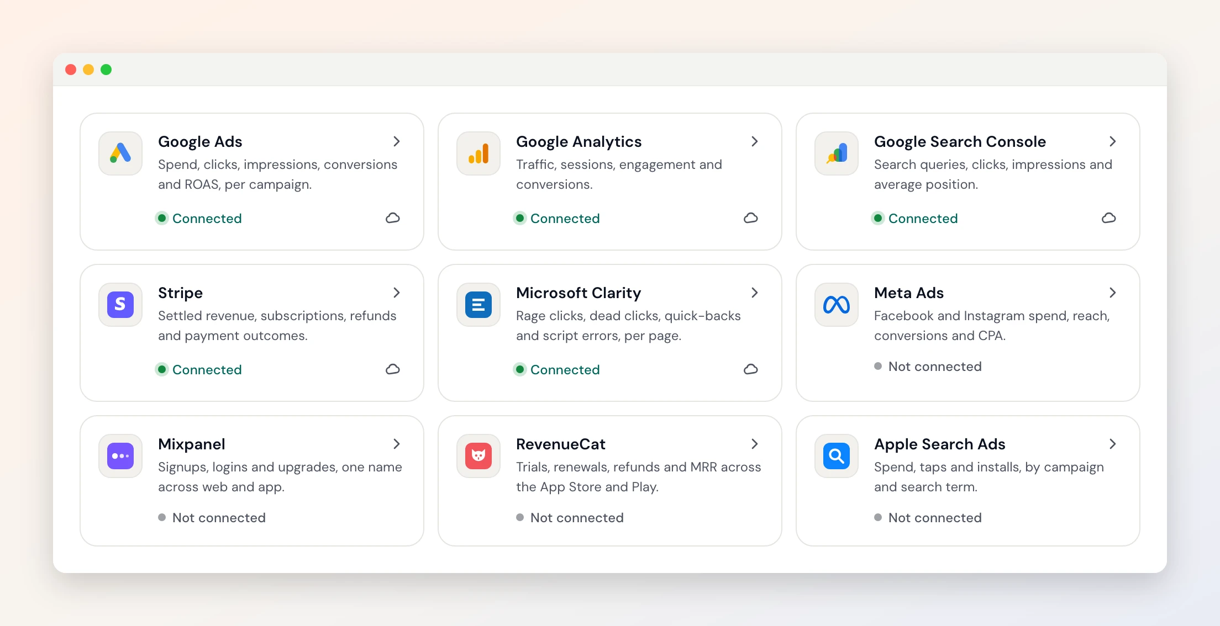1220x626 pixels.
Task: Click 'Traffic, sessions, engagement and conversions' text
Action: (619, 174)
